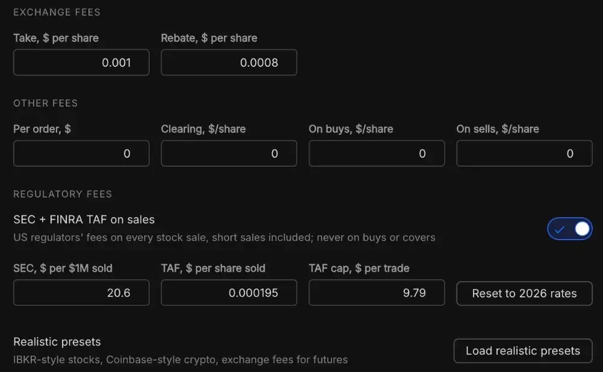Image resolution: width=603 pixels, height=372 pixels.
Task: Edit the Rebate, $ per share value
Action: coord(229,63)
